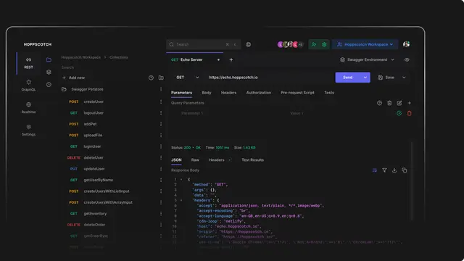Save the current request

[x=386, y=78]
